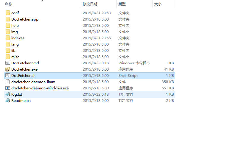Click the misc folder icon
This screenshot has height=157, width=238.
pos(8,57)
